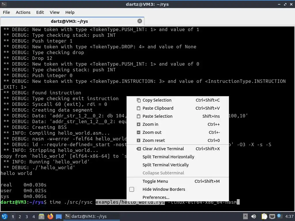Switch to workspace 1
Screen dimensions: 295x221
pyautogui.click(x=13, y=217)
